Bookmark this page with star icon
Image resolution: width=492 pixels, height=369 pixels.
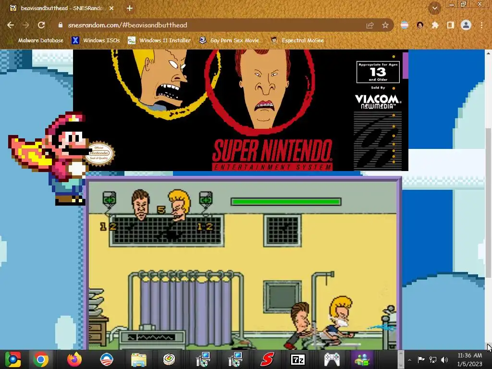pyautogui.click(x=385, y=25)
